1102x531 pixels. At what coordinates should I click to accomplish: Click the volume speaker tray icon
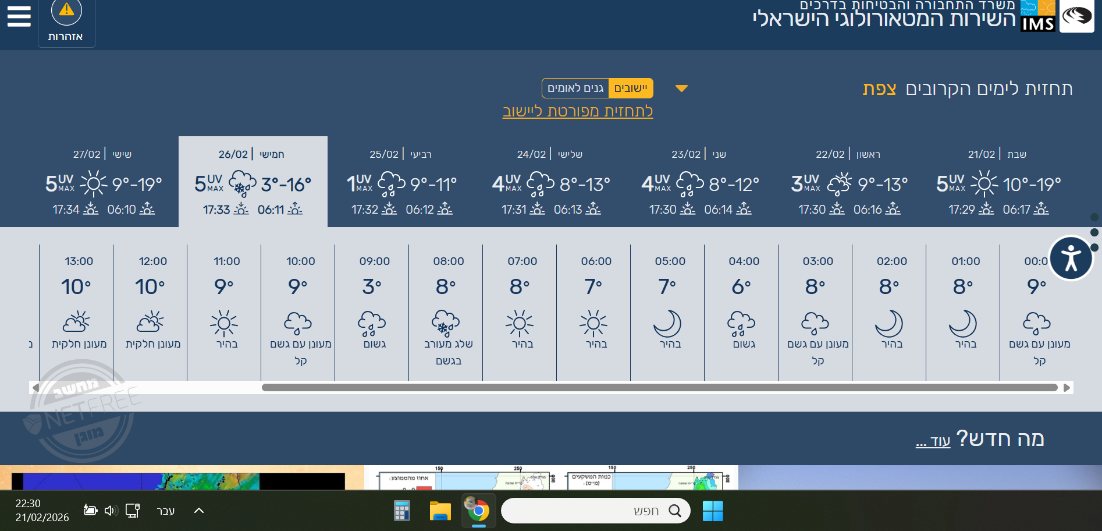click(x=111, y=511)
